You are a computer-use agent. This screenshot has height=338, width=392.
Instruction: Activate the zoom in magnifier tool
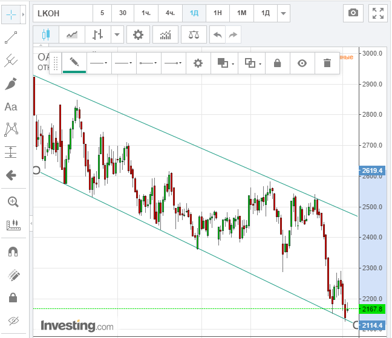tap(13, 202)
